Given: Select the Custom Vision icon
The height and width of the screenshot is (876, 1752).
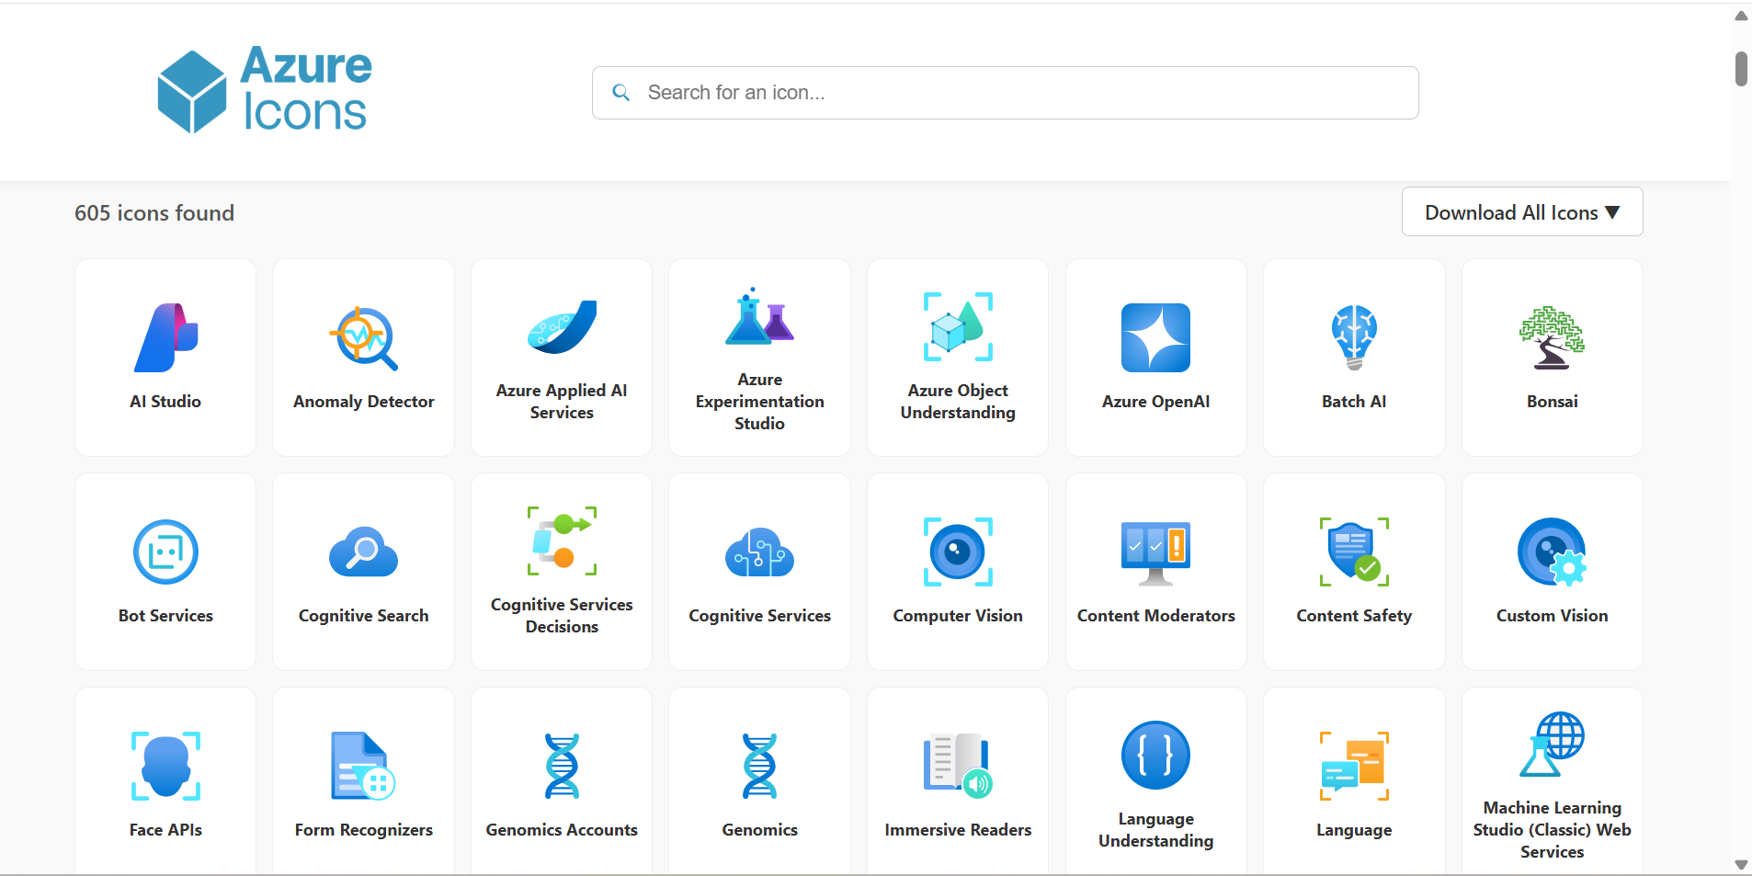Looking at the screenshot, I should coord(1551,572).
